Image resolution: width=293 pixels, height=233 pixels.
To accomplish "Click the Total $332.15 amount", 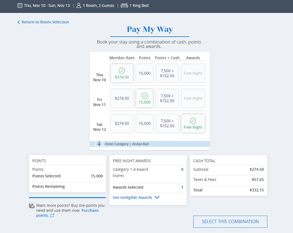I will point(257,190).
